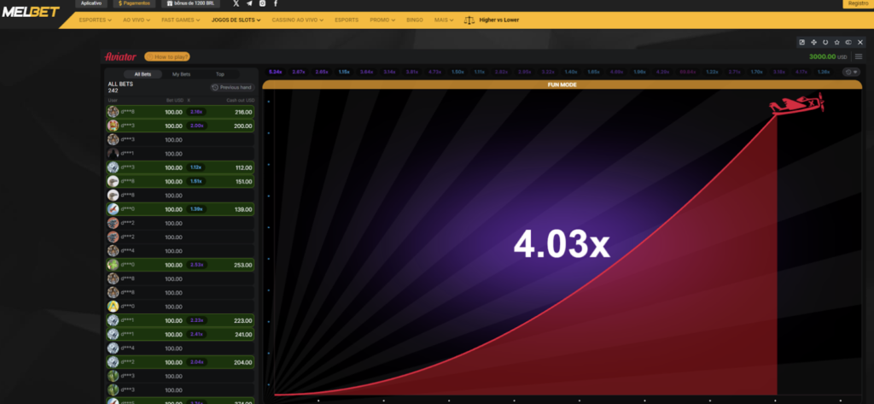Click the pop-out window icon in game toolbar
This screenshot has width=874, height=404.
coord(802,42)
